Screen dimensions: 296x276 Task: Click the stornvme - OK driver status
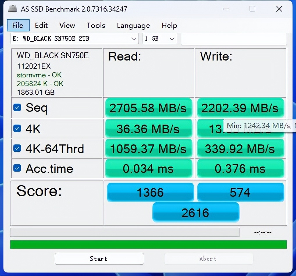[39, 75]
